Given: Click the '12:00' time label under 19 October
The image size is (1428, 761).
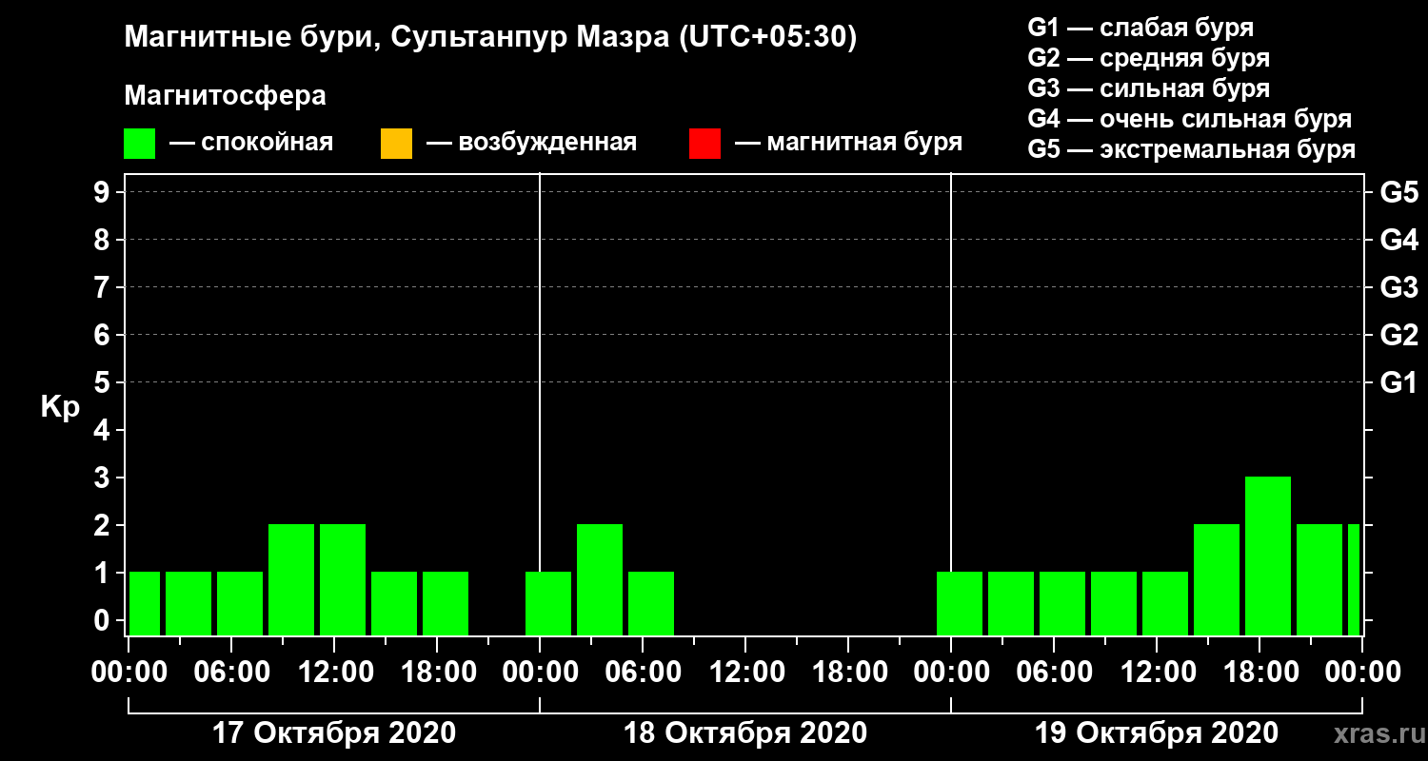Looking at the screenshot, I should point(1157,672).
